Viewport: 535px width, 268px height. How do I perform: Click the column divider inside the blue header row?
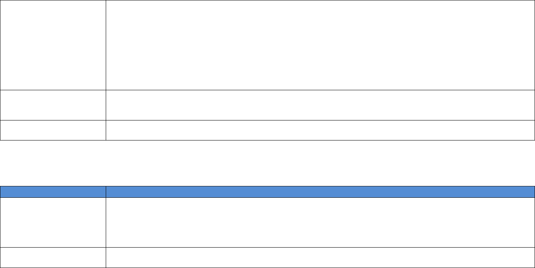[x=106, y=191]
